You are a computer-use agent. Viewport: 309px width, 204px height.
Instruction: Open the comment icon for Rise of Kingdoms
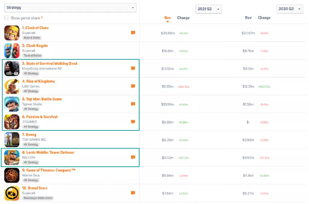[x=133, y=86]
